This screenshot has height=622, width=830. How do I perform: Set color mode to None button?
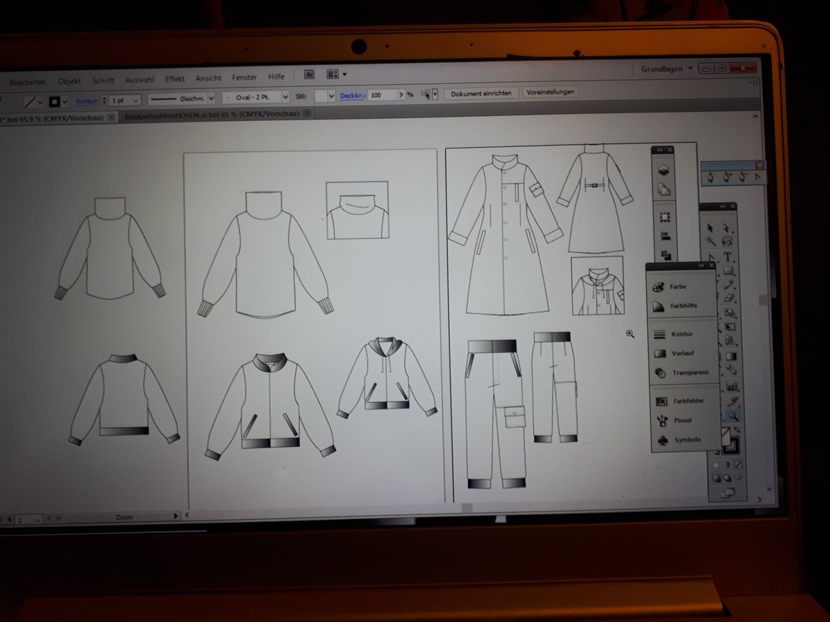click(737, 465)
